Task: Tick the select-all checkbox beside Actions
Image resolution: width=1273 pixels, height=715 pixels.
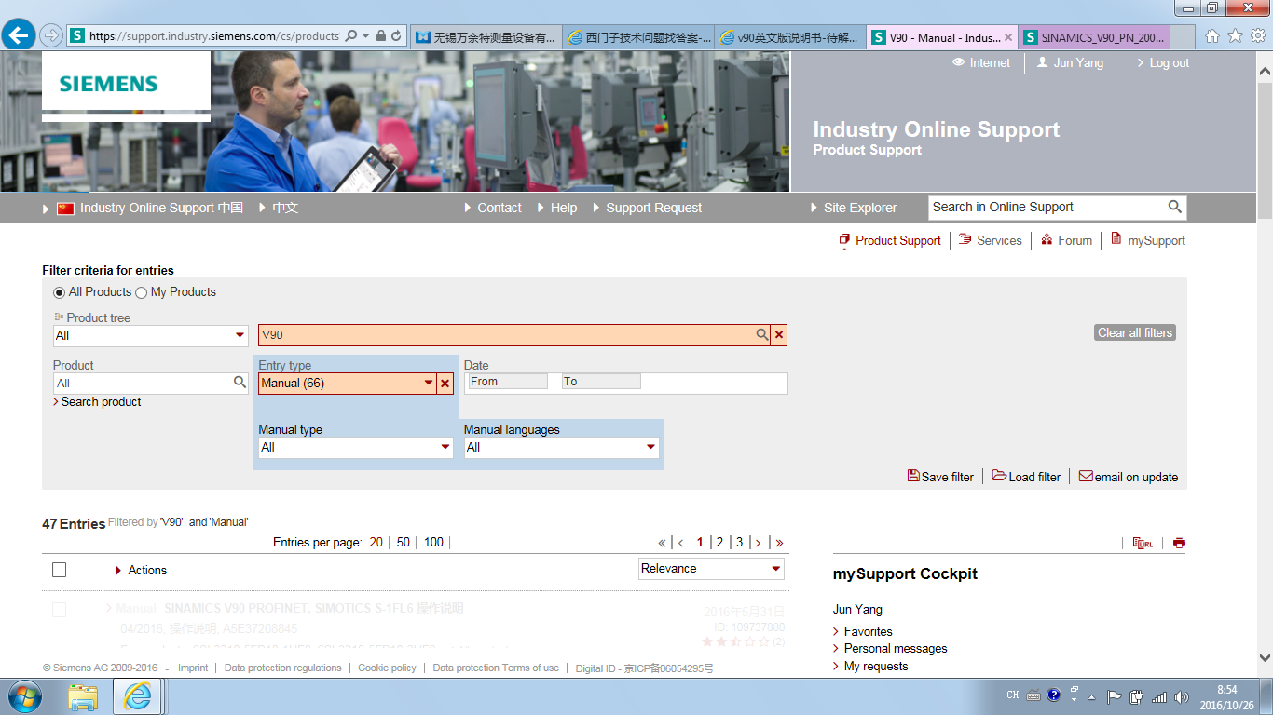Action: pos(60,570)
